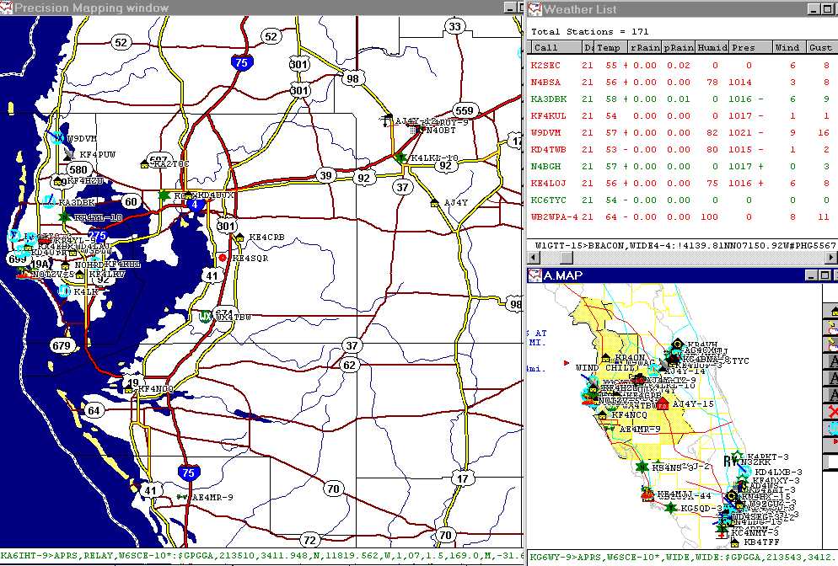The height and width of the screenshot is (566, 838).
Task: Select the KE4SQR red dot station marker
Action: (x=223, y=258)
